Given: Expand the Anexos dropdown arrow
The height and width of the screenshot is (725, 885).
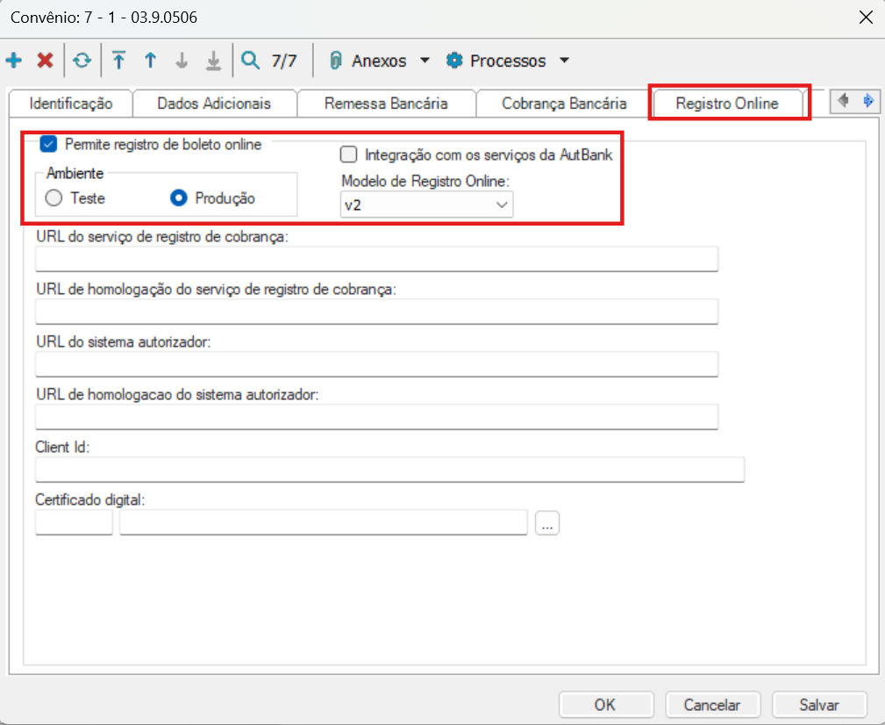Looking at the screenshot, I should pyautogui.click(x=425, y=61).
